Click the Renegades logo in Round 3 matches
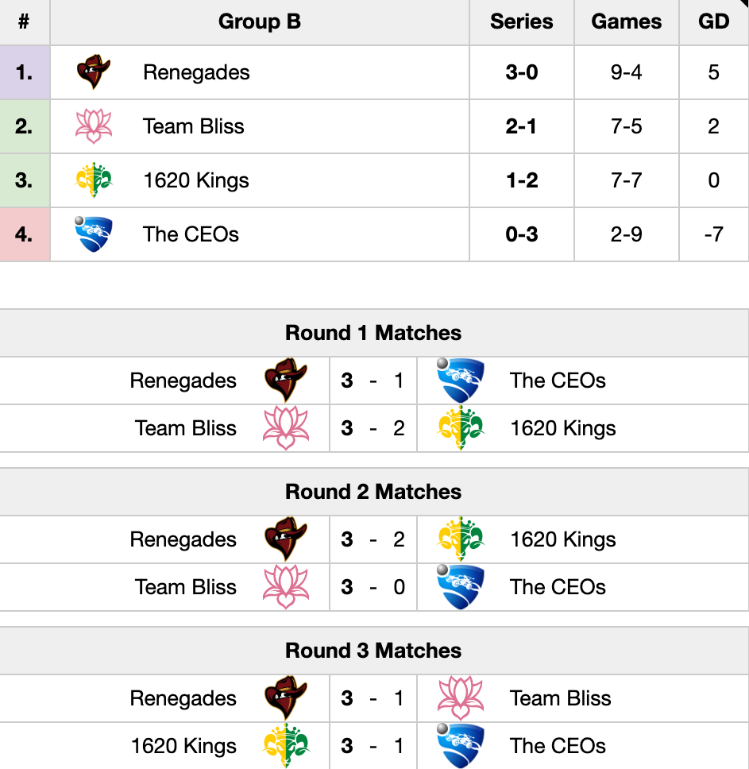Viewport: 749px width, 769px height. pos(286,698)
